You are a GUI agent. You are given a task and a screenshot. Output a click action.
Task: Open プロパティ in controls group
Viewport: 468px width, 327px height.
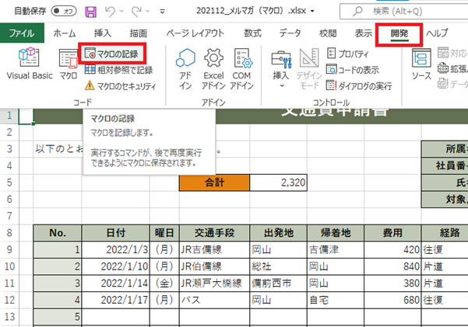pyautogui.click(x=348, y=54)
